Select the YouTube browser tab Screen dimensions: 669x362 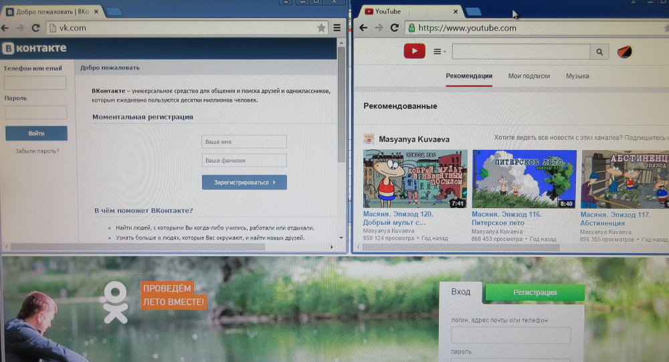pos(410,12)
